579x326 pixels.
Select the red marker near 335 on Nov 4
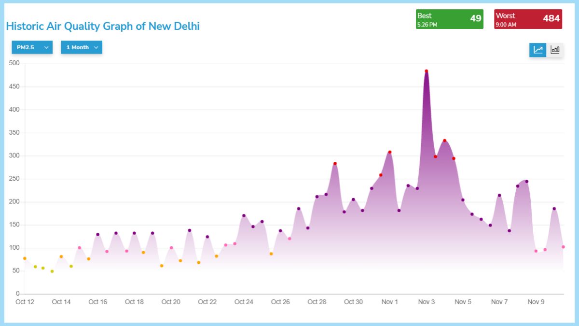point(445,140)
